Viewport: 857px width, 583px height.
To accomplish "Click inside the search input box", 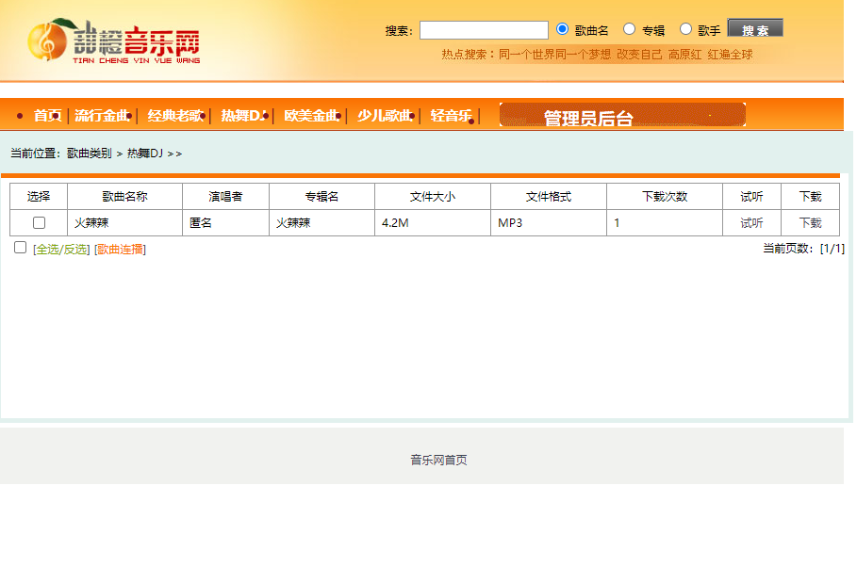I will click(x=484, y=28).
